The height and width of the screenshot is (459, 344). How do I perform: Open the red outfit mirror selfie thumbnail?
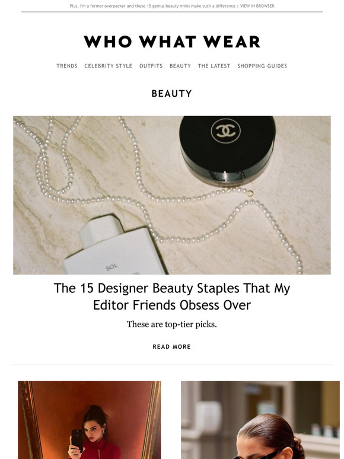(90, 420)
